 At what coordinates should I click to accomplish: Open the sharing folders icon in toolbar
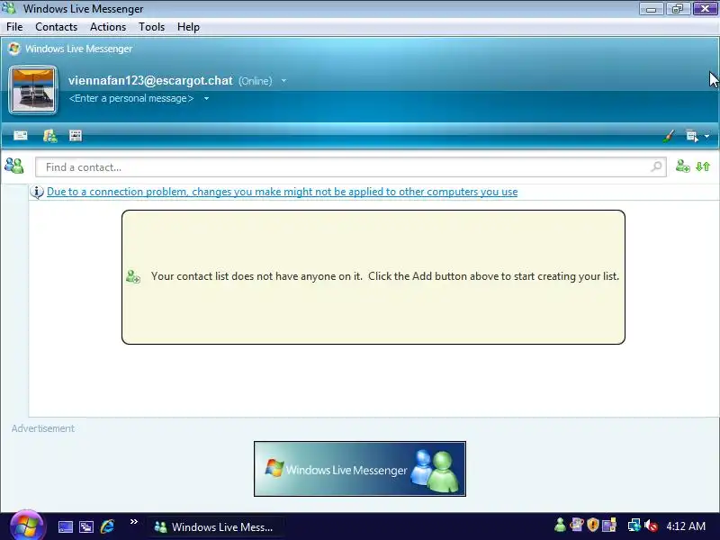tap(50, 136)
